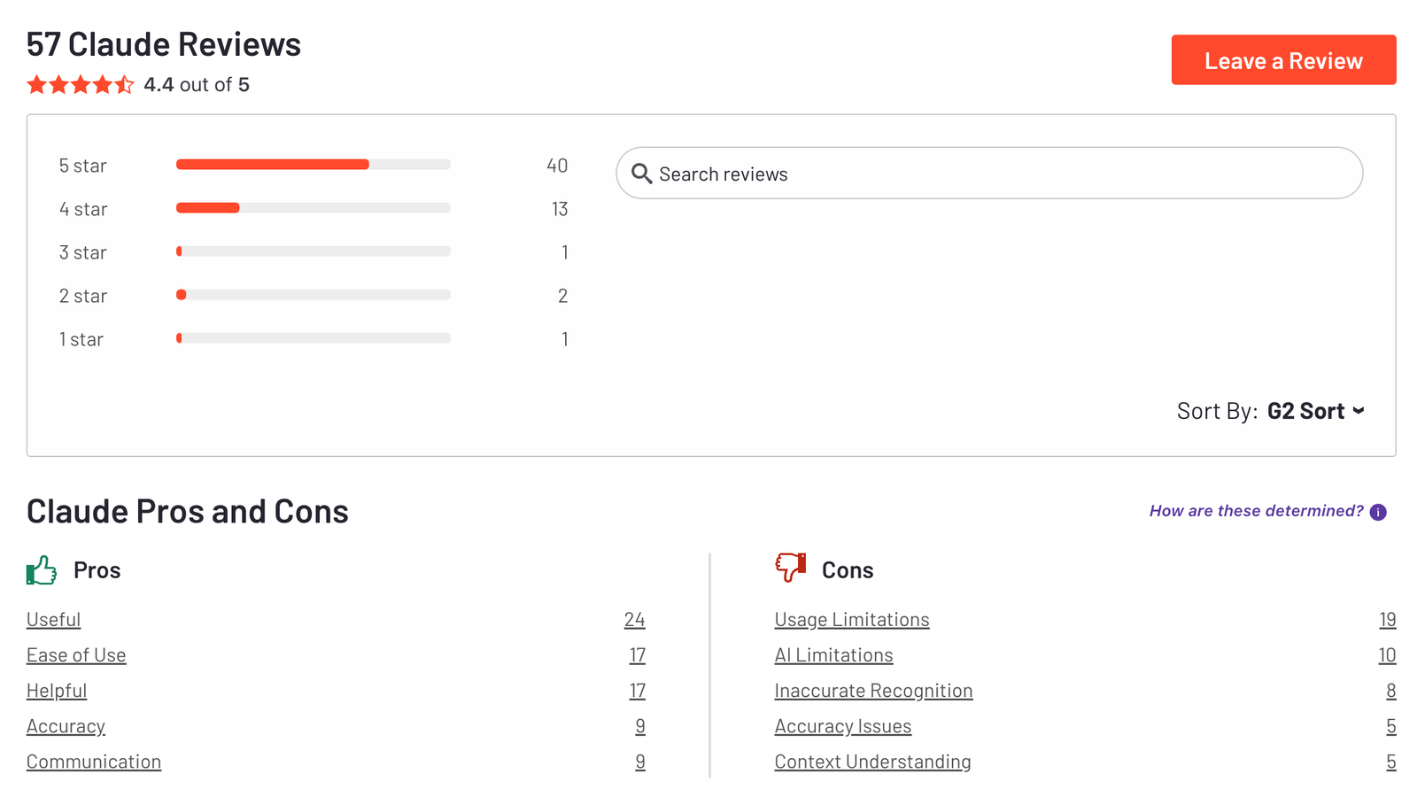Click into the Search reviews field
The height and width of the screenshot is (797, 1417).
(1001, 174)
